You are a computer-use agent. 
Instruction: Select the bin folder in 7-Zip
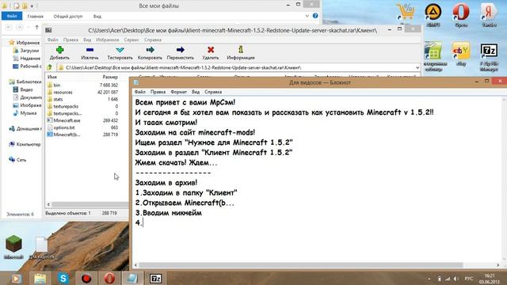point(57,85)
